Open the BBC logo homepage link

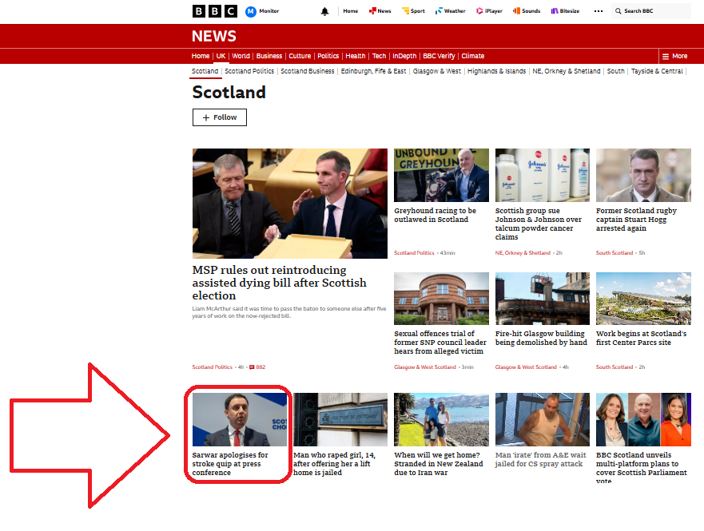tap(215, 10)
